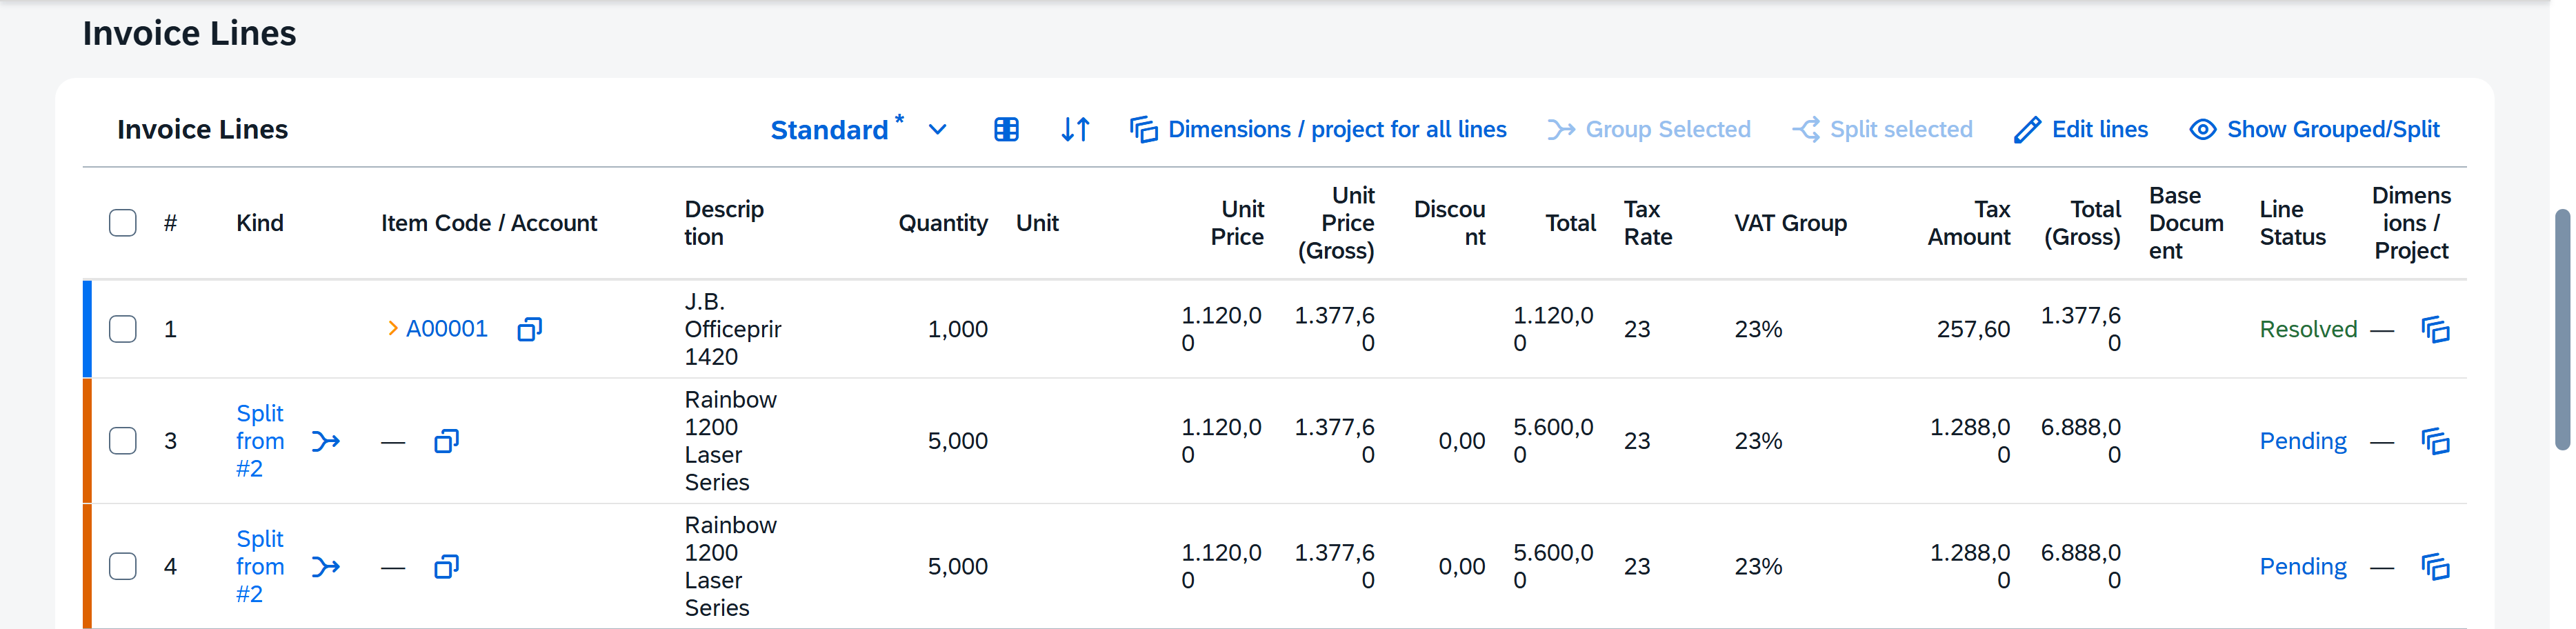The width and height of the screenshot is (2576, 629).
Task: Open dimensions/project icon for row 4
Action: click(x=2435, y=567)
